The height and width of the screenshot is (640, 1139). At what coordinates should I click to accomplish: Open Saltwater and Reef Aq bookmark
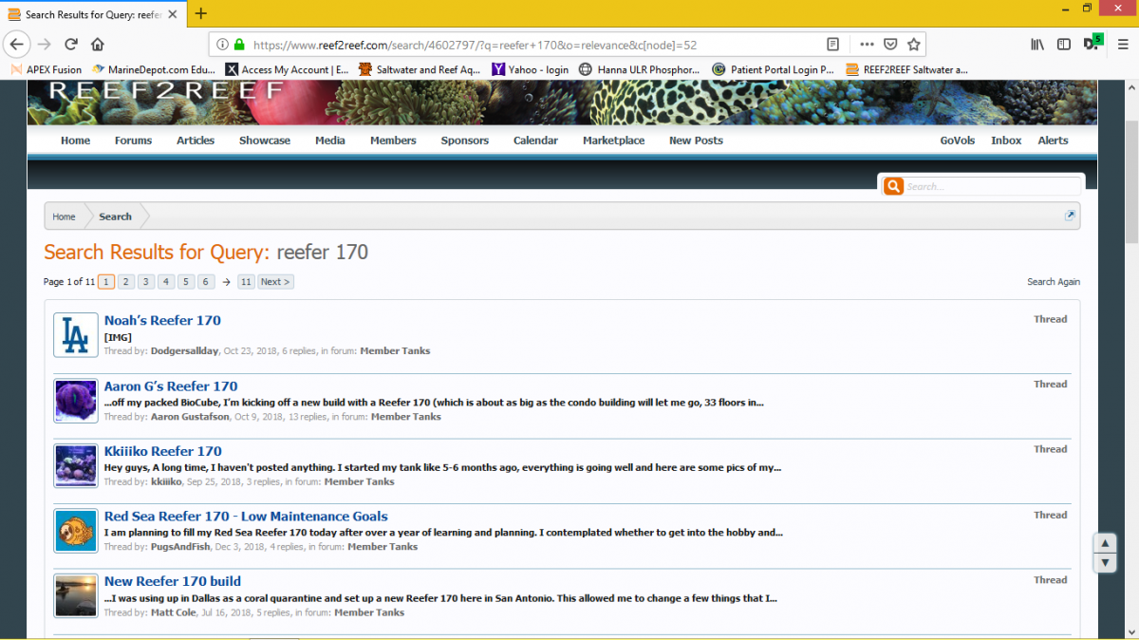point(420,69)
